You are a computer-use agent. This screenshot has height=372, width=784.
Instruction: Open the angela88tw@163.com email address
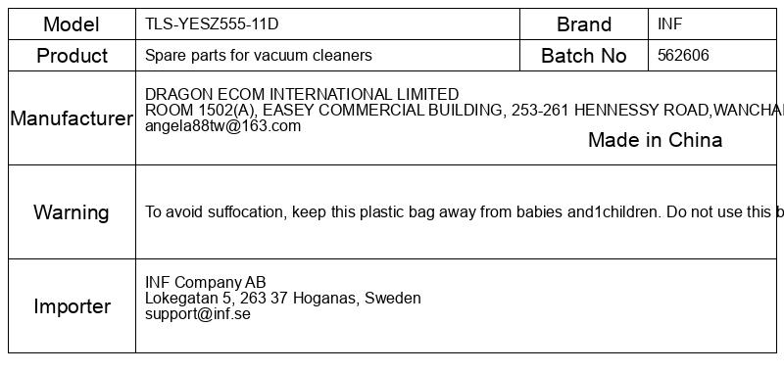(223, 126)
